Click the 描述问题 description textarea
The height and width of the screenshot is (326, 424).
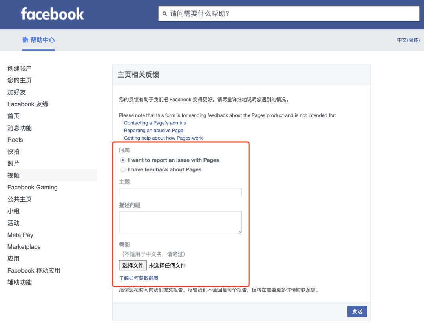pyautogui.click(x=180, y=223)
